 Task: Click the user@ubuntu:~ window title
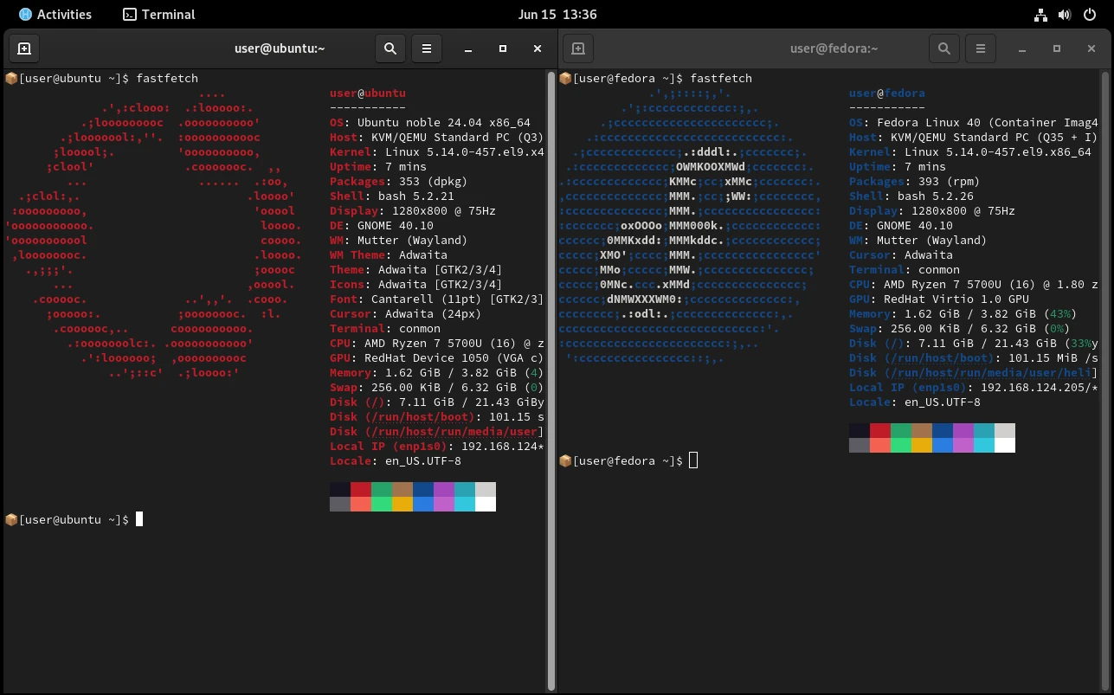(280, 48)
